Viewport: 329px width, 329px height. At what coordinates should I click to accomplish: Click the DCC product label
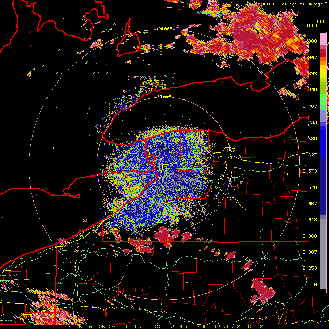(x=321, y=22)
